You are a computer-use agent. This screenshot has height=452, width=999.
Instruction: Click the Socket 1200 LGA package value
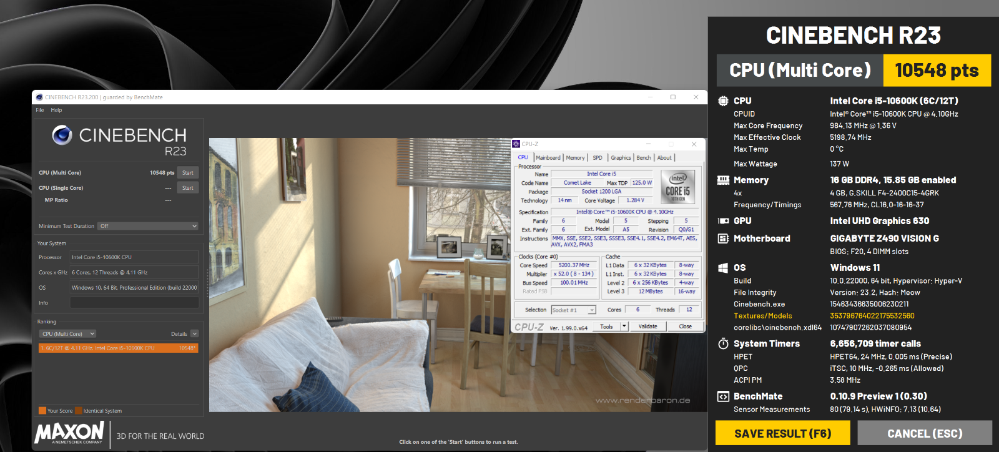point(601,192)
